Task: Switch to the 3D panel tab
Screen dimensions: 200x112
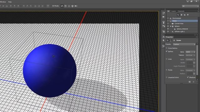Action: pyautogui.click(x=168, y=11)
